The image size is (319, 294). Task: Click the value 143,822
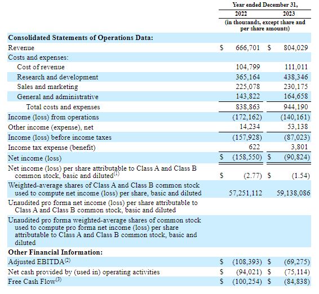(248, 96)
